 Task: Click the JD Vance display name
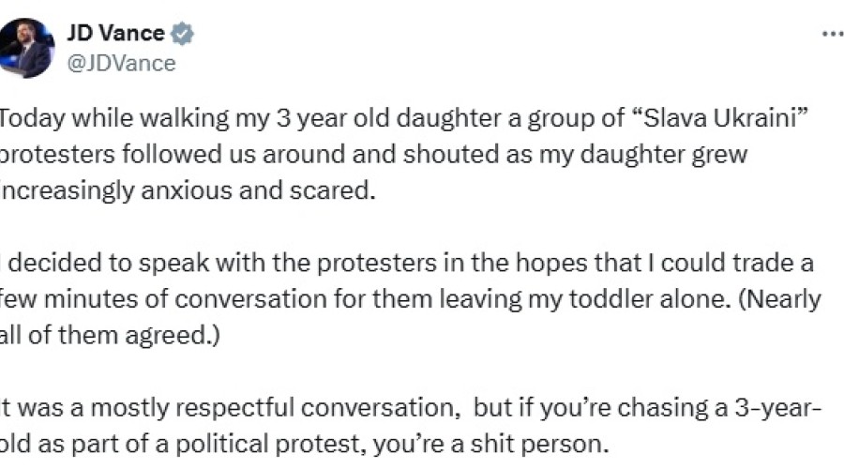pos(115,34)
